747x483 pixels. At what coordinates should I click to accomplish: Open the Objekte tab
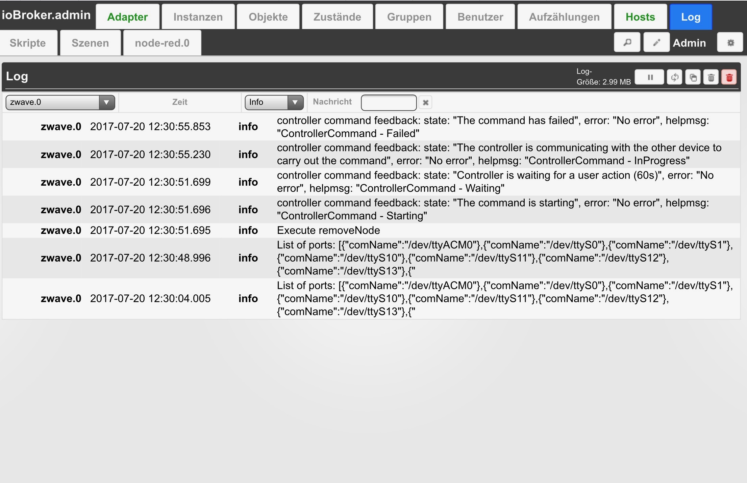(x=268, y=17)
